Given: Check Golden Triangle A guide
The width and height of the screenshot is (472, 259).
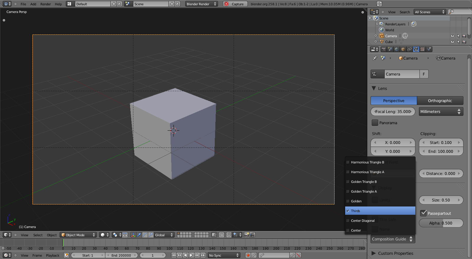Looking at the screenshot, I should [380, 191].
